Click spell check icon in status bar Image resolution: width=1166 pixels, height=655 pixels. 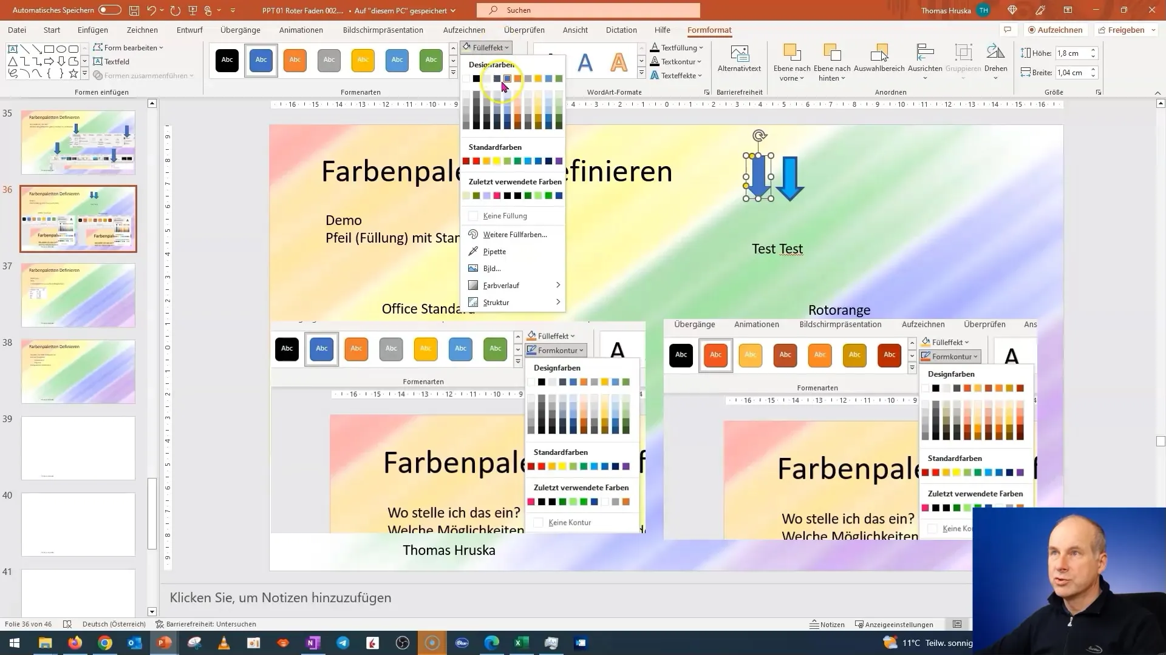[x=67, y=624]
